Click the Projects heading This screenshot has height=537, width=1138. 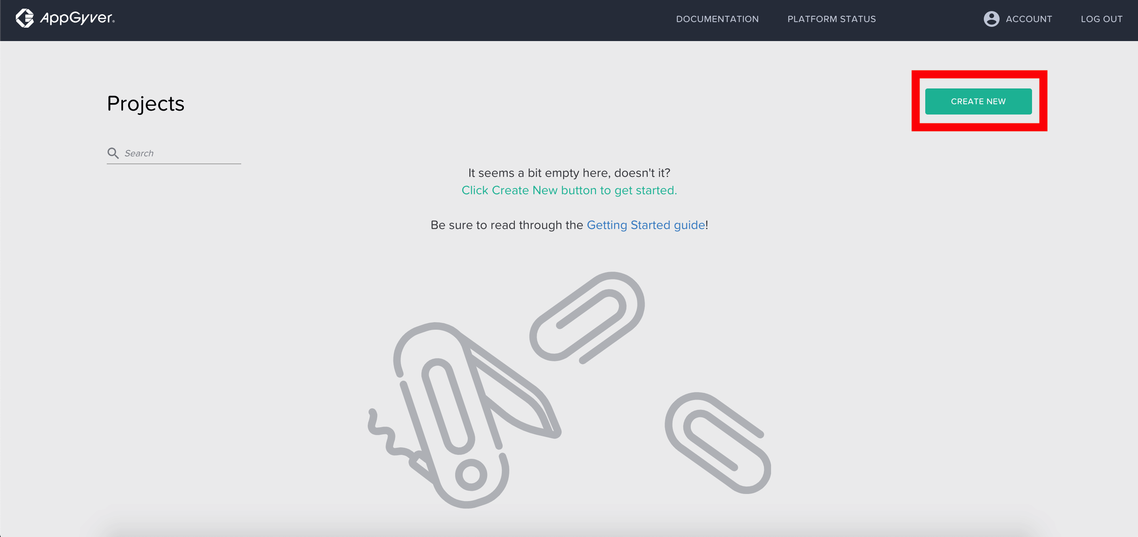point(146,104)
